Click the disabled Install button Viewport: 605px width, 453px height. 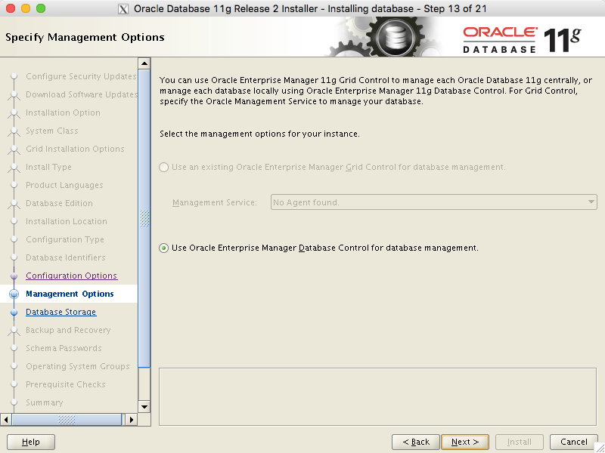coord(519,442)
